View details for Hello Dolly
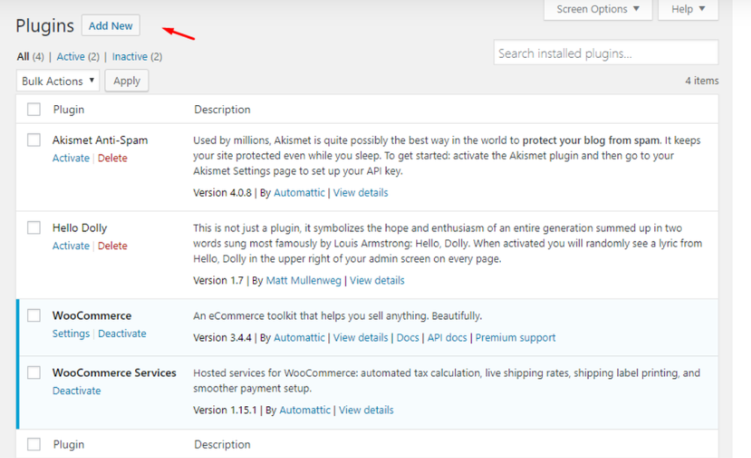 (x=377, y=280)
